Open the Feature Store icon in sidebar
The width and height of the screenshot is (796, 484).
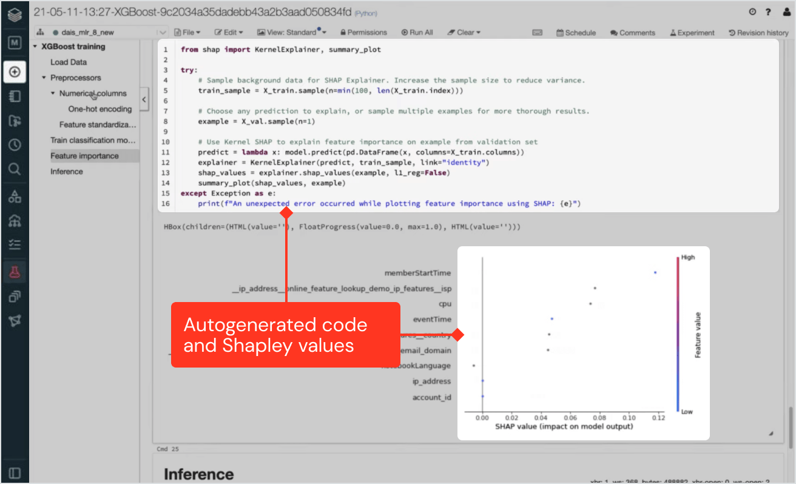coord(15,297)
